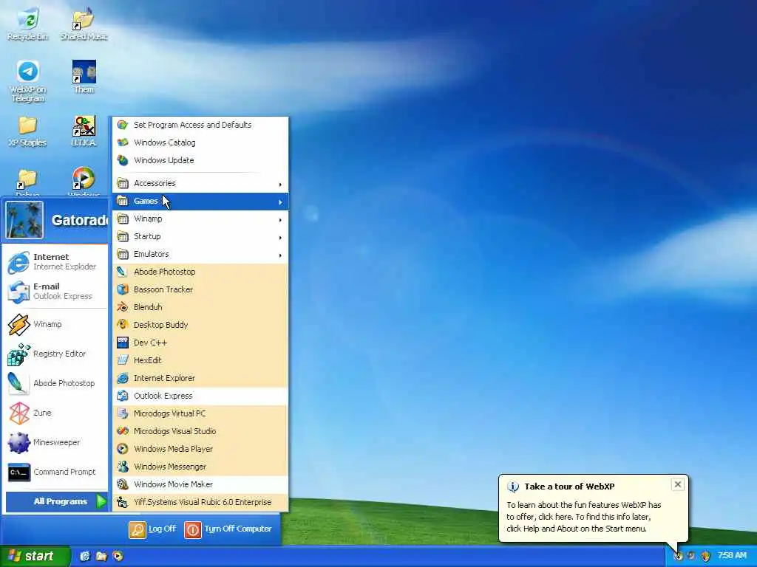Open Windows Update menu entry
Image resolution: width=757 pixels, height=567 pixels.
point(200,160)
